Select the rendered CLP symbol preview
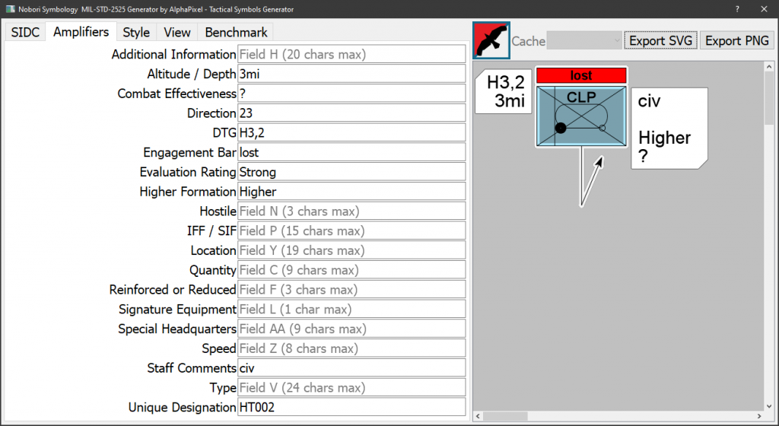Image resolution: width=779 pixels, height=426 pixels. click(581, 116)
